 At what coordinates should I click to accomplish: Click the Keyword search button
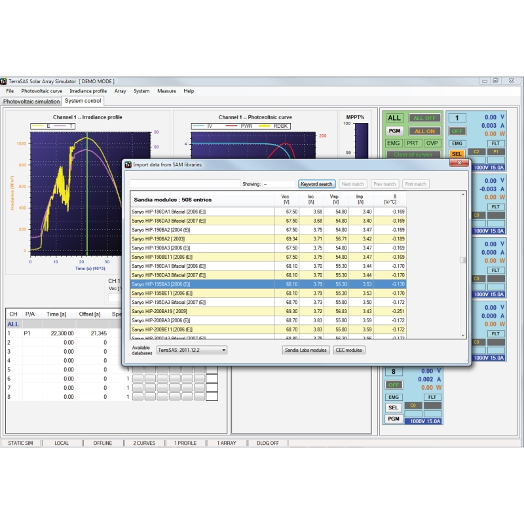316,184
